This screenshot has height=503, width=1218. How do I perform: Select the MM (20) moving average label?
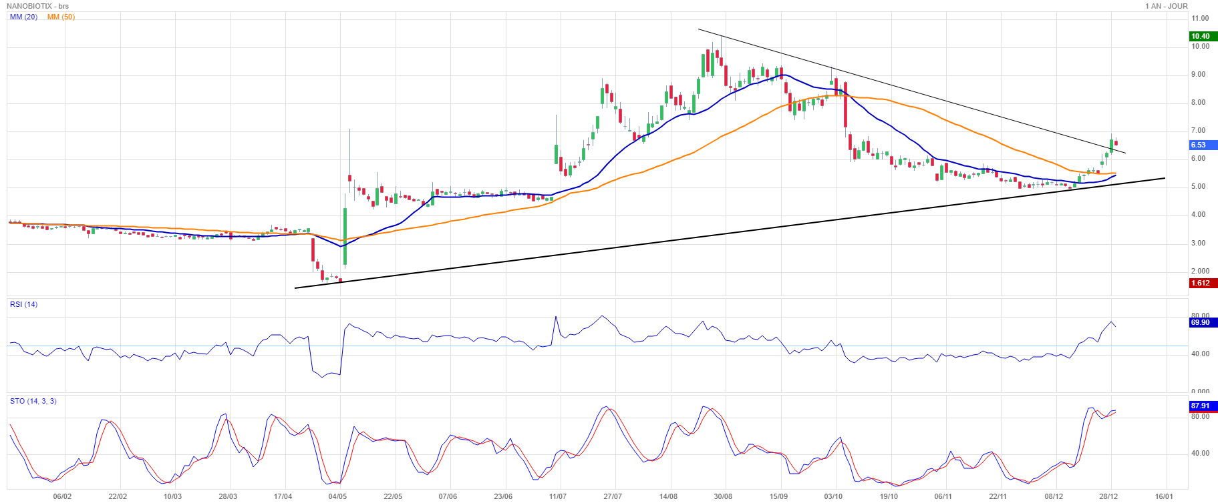24,17
